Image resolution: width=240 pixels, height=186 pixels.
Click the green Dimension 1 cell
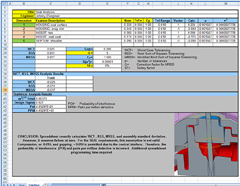click(24, 25)
